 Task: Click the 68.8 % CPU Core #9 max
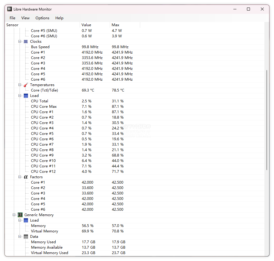click(x=118, y=155)
